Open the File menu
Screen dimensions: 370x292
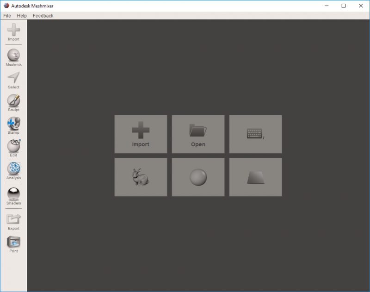coord(7,16)
